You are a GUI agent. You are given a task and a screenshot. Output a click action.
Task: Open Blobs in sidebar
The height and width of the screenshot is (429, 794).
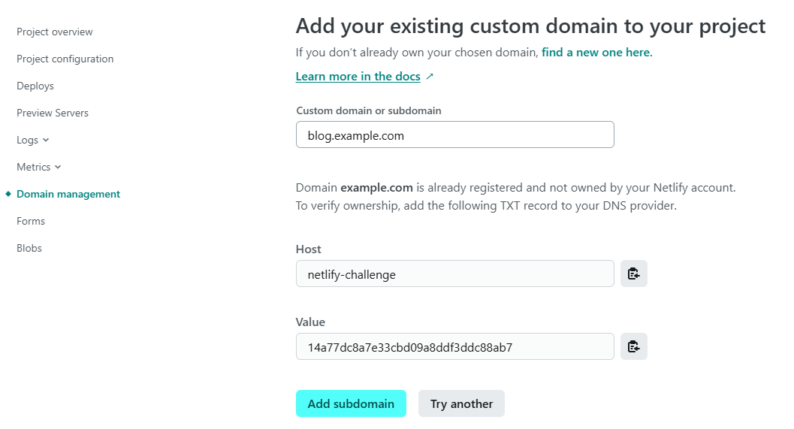[29, 248]
